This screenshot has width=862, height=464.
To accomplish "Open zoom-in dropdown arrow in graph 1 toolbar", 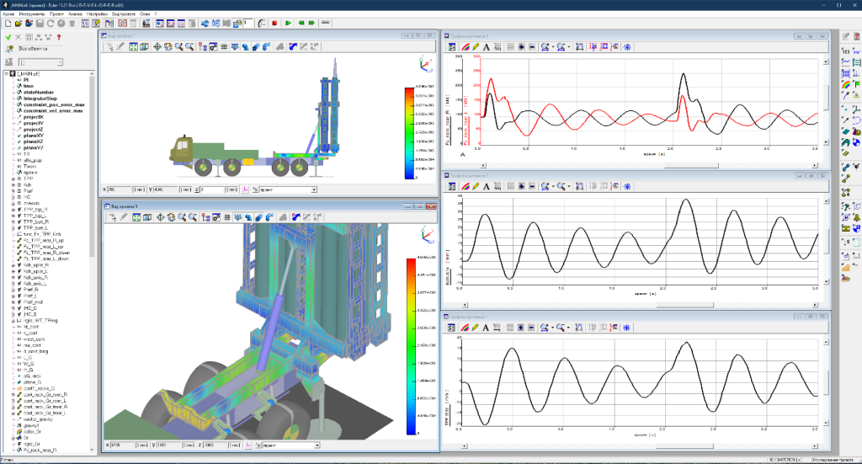I will (x=553, y=46).
